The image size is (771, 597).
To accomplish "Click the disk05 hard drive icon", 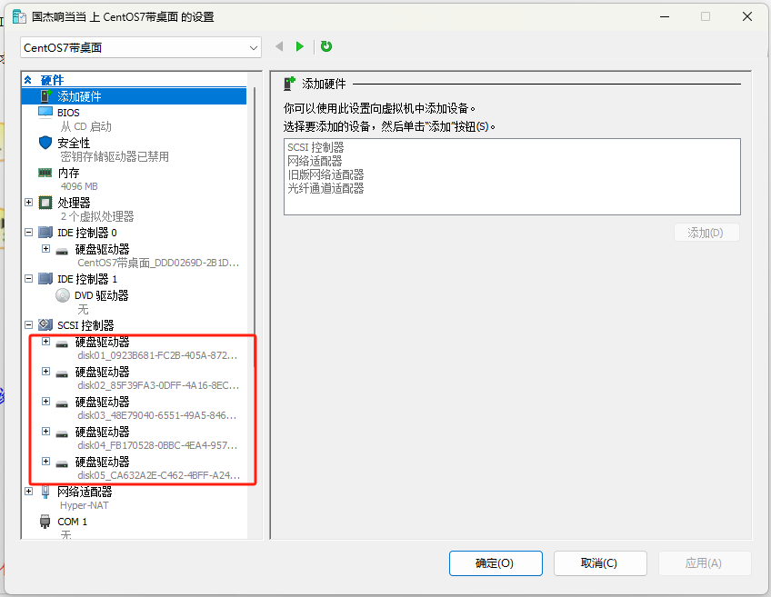I will tap(62, 463).
